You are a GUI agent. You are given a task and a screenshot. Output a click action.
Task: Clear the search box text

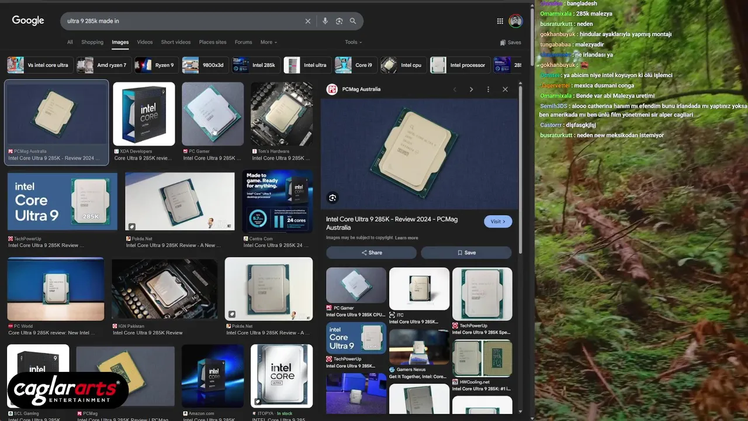308,21
